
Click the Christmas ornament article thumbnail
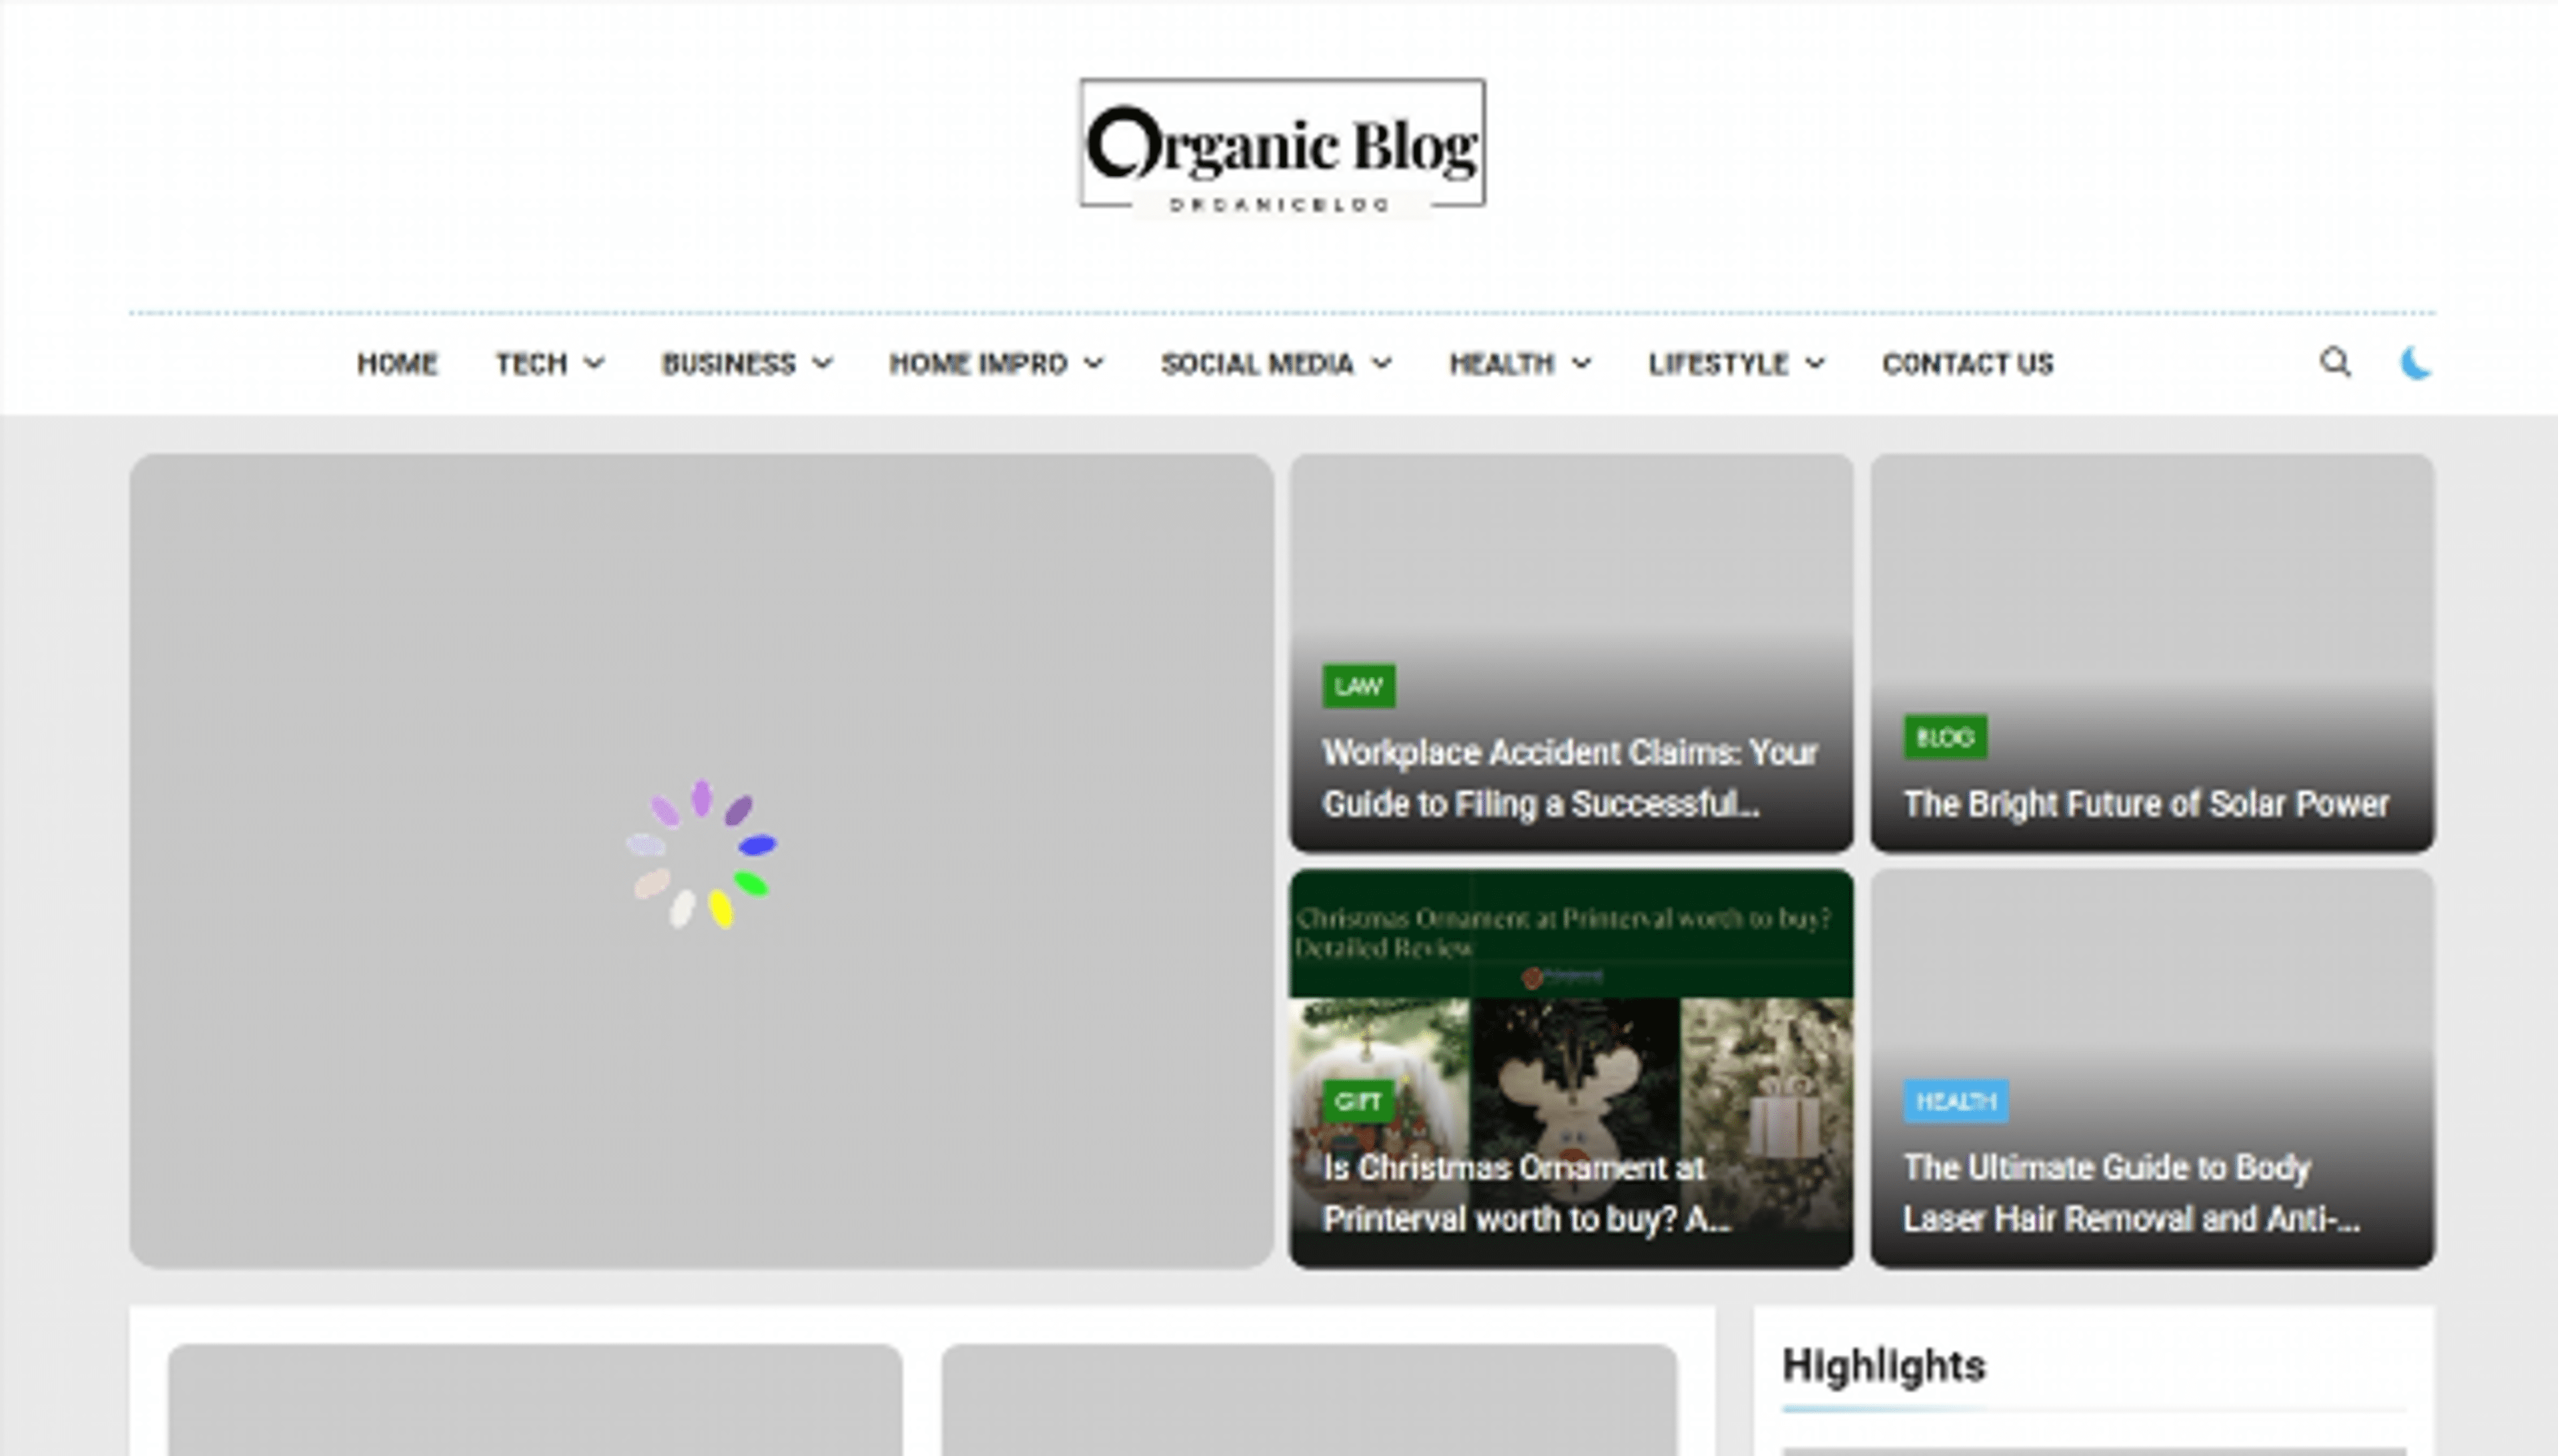(x=1571, y=1000)
